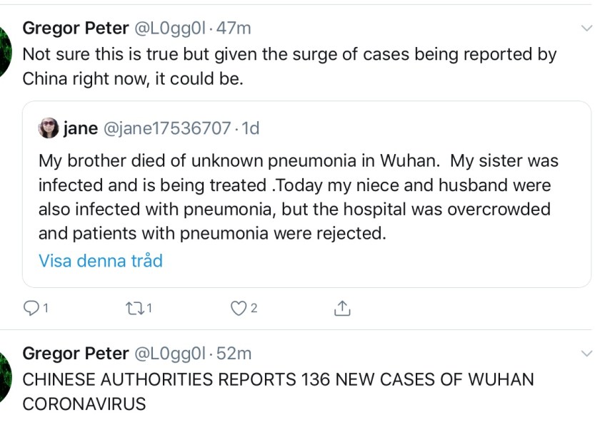Open the 47m timestamp link
The height and width of the screenshot is (422, 600).
tap(234, 28)
